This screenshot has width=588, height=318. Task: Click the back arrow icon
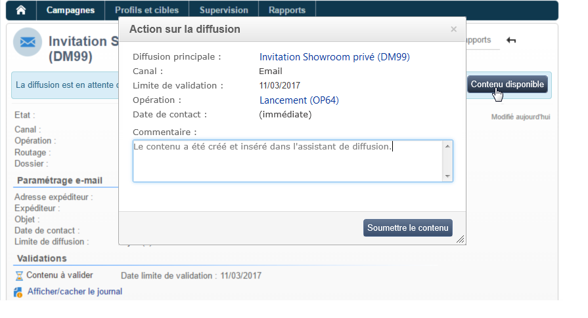[511, 41]
